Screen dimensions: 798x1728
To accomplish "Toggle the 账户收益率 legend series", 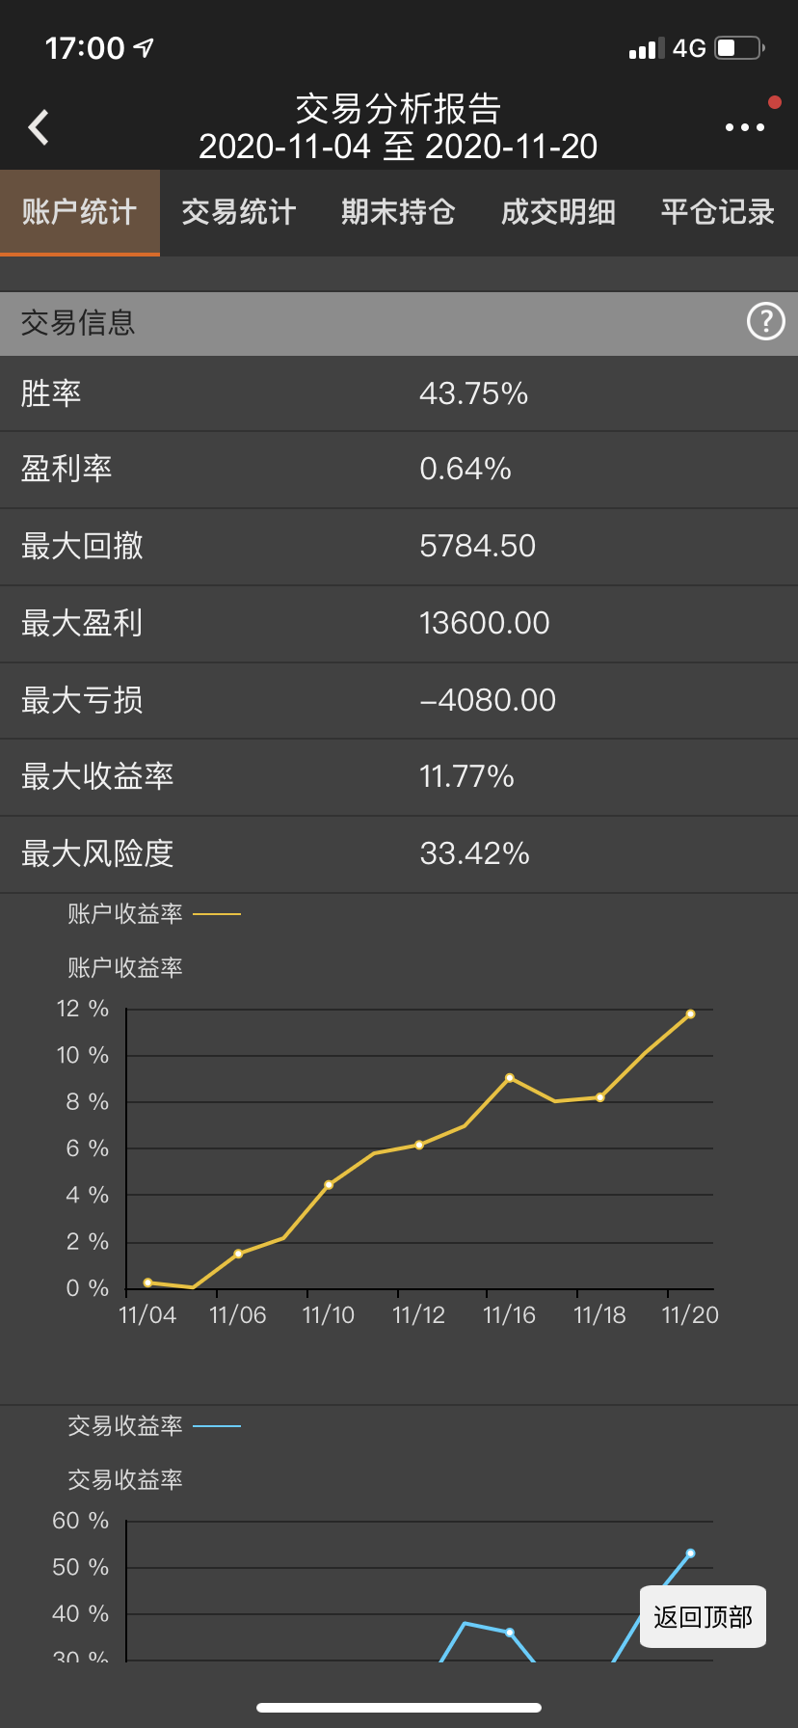I will coord(153,914).
